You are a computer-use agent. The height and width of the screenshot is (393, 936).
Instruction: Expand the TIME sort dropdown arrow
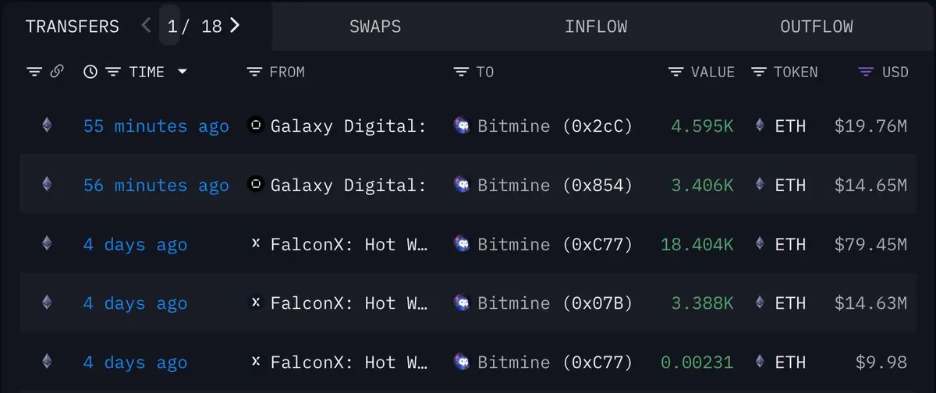[x=183, y=72]
